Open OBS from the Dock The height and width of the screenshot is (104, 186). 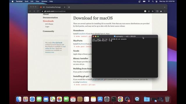pyautogui.click(x=127, y=99)
